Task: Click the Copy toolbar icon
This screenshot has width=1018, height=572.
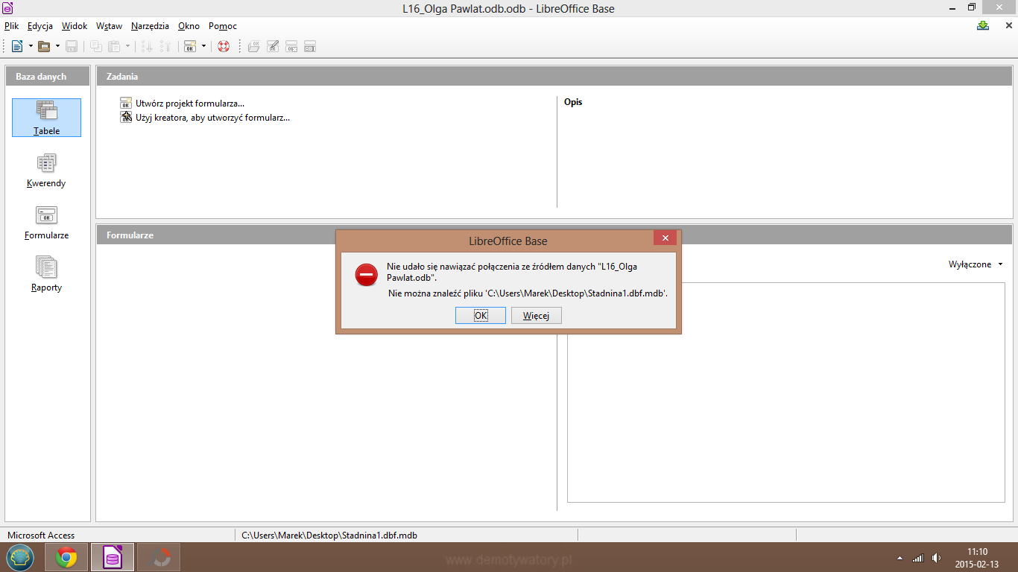Action: pos(96,46)
